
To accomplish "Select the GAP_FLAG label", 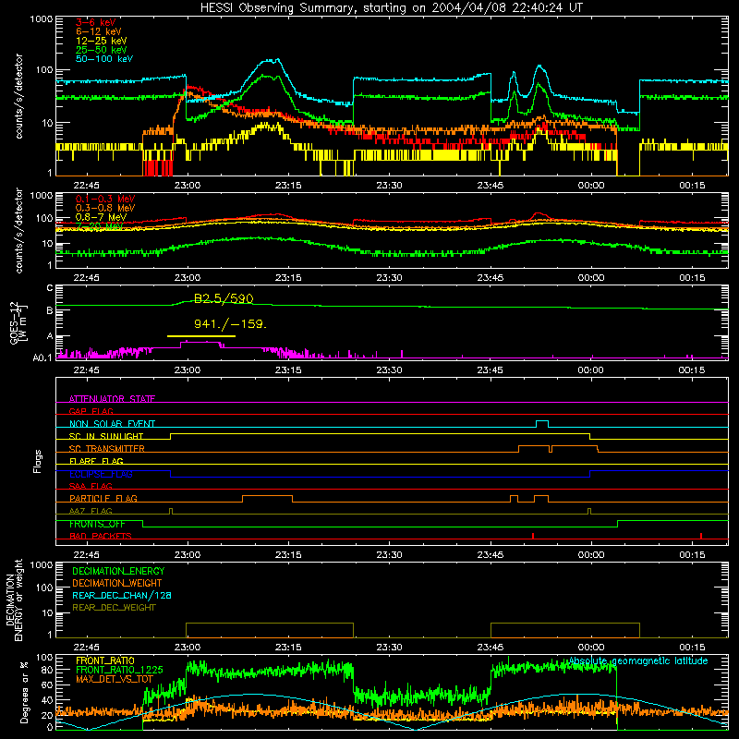I will [x=91, y=411].
